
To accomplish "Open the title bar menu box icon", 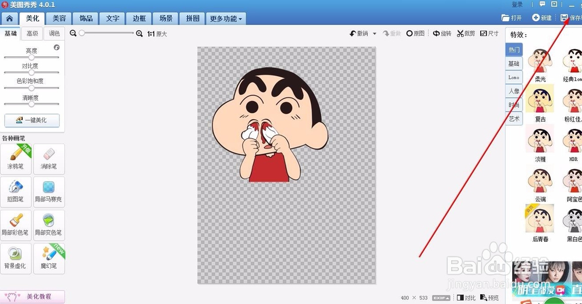I will pos(554,4).
